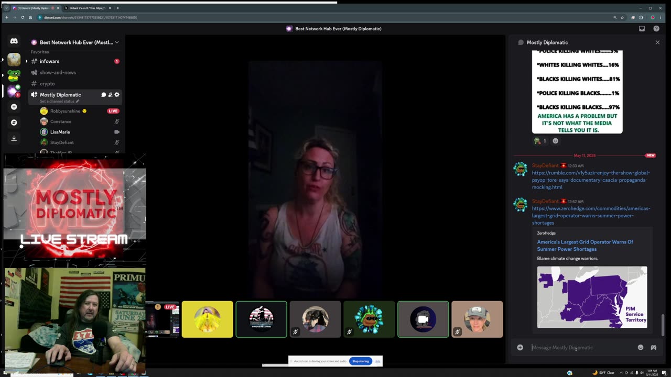Click the frog emoji reaction with count 1
671x377 pixels.
540,141
